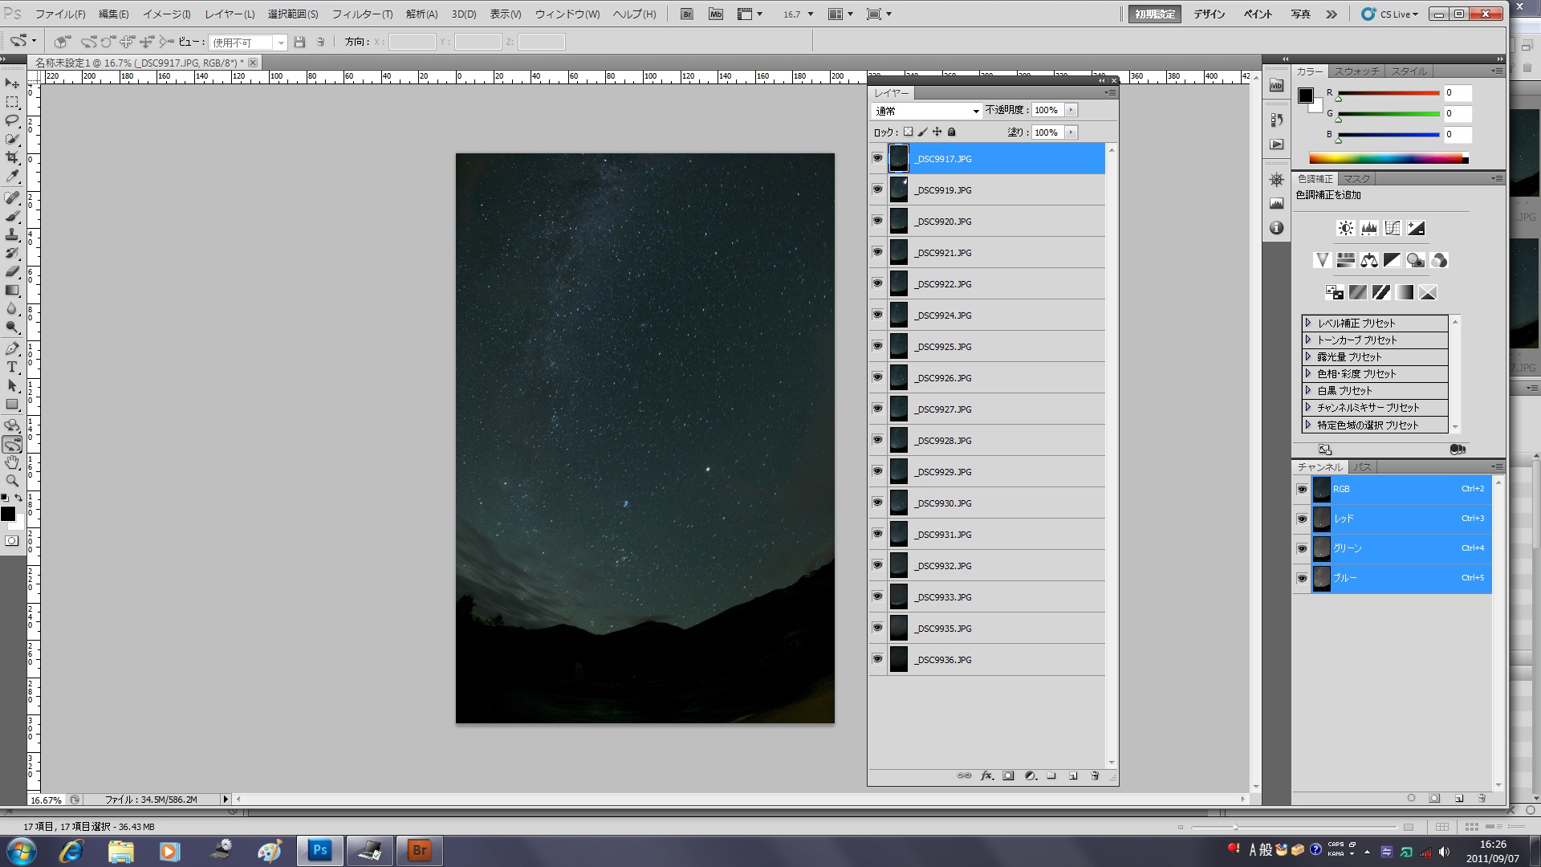Hide the _DSC9919.JPG layer
The height and width of the screenshot is (867, 1541).
pyautogui.click(x=877, y=189)
